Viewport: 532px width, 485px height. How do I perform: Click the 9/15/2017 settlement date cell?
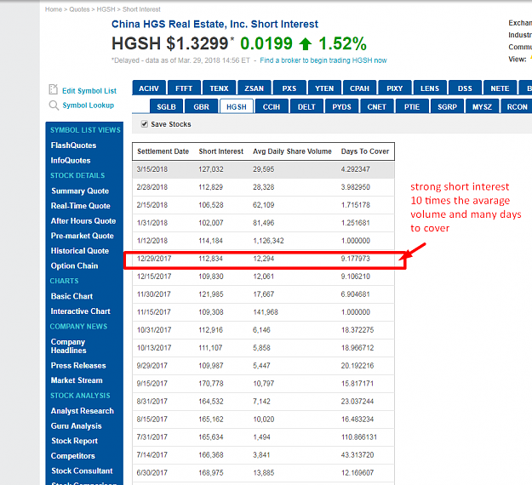[x=152, y=384]
